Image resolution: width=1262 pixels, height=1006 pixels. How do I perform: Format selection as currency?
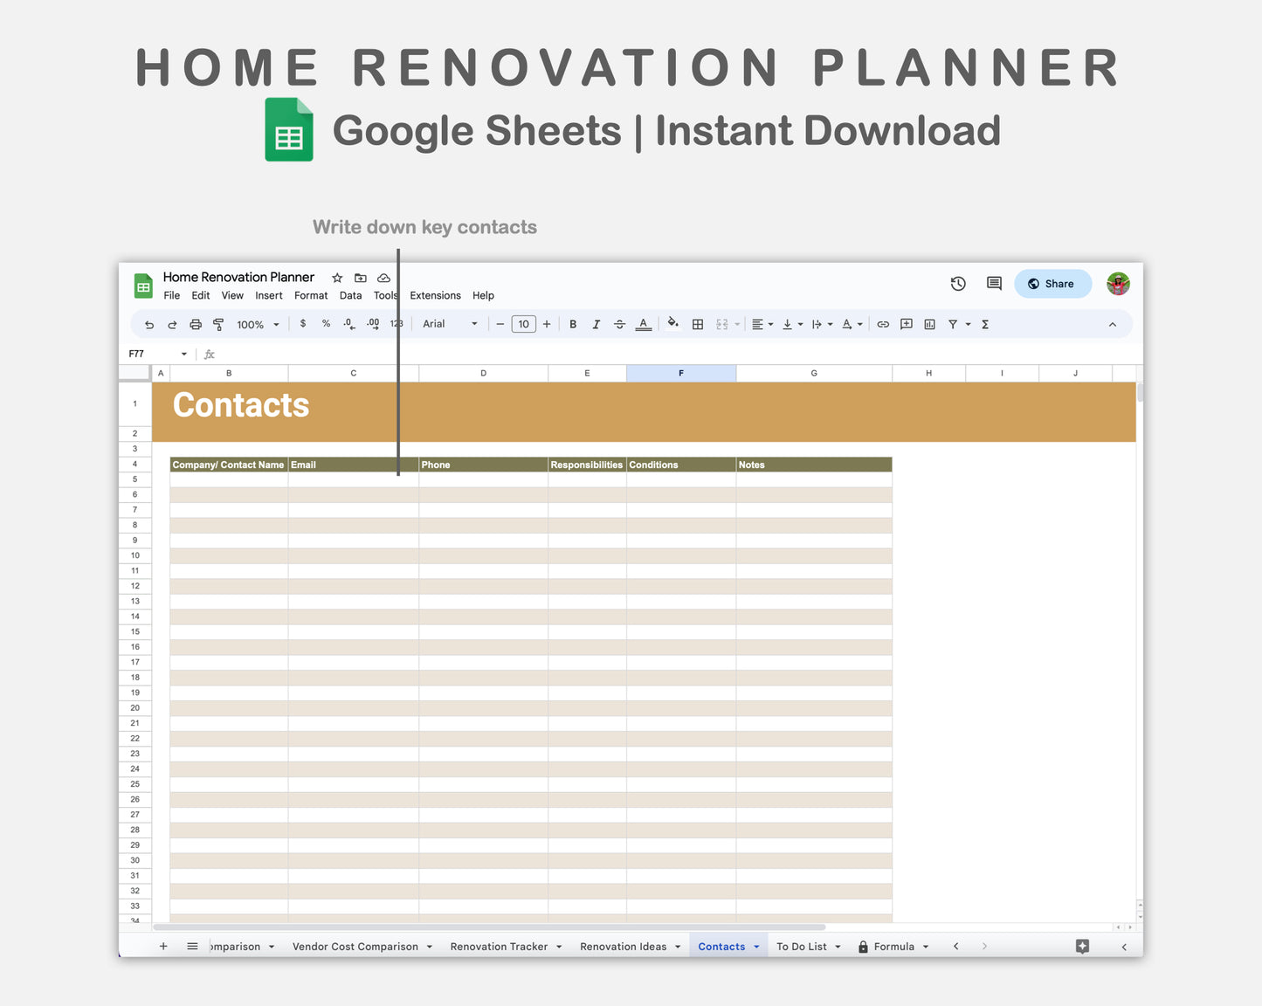click(302, 324)
